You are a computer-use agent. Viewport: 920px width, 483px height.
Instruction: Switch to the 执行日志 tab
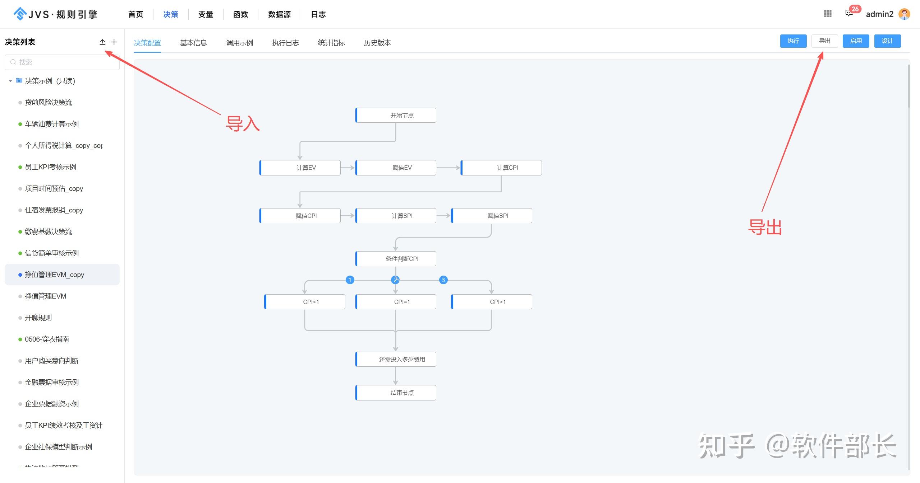point(285,43)
